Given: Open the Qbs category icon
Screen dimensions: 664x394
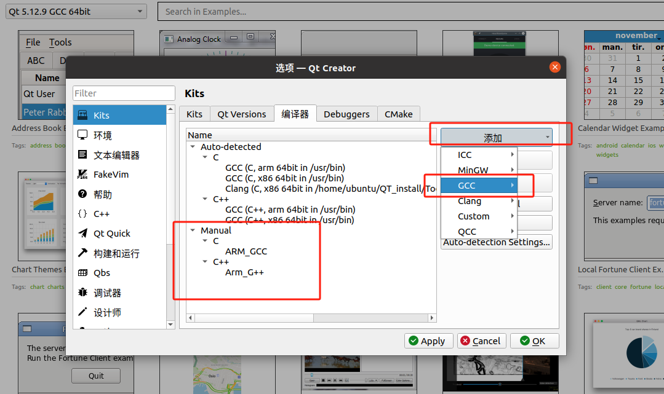Looking at the screenshot, I should (82, 273).
